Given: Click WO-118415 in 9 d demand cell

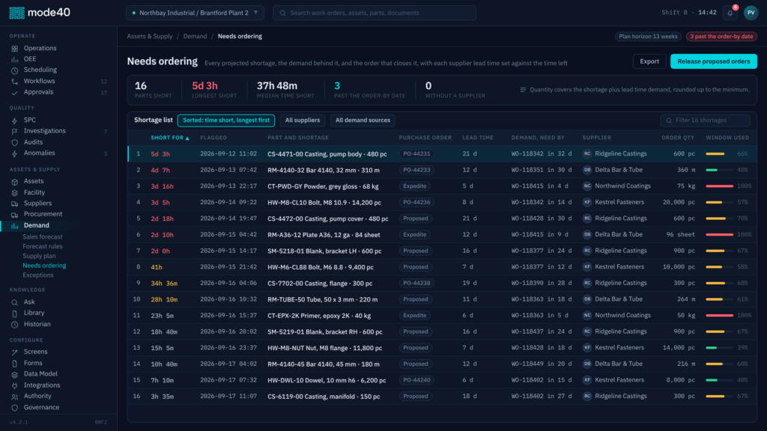Looking at the screenshot, I should pyautogui.click(x=540, y=234).
